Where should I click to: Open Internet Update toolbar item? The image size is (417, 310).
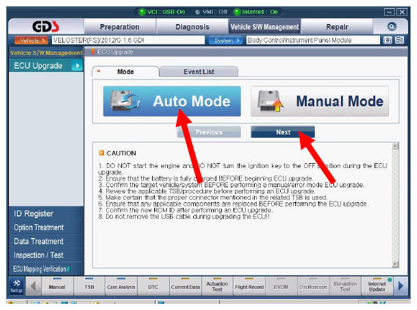point(377,286)
